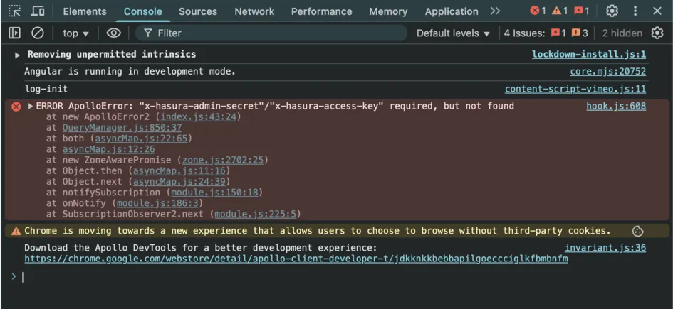Activate the inspect element picker icon
This screenshot has width=673, height=309.
point(14,11)
